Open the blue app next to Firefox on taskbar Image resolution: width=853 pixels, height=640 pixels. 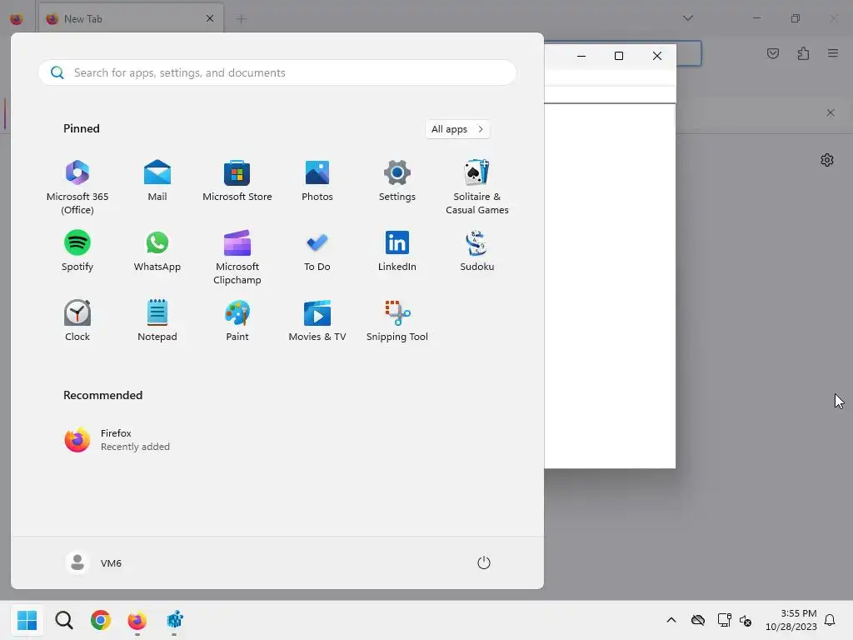[x=174, y=620]
